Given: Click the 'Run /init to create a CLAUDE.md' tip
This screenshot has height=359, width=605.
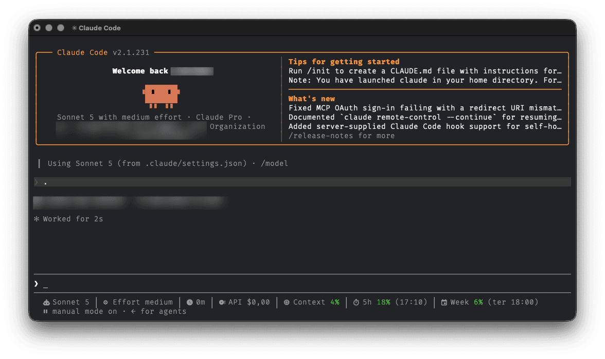Looking at the screenshot, I should [x=425, y=71].
